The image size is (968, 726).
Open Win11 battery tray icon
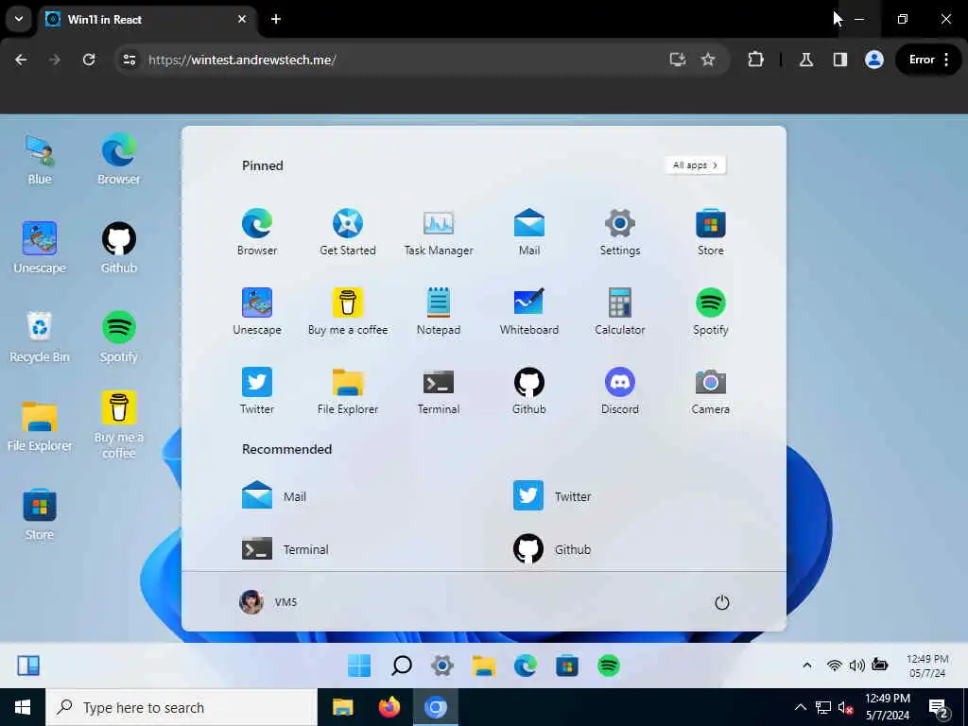click(x=880, y=665)
